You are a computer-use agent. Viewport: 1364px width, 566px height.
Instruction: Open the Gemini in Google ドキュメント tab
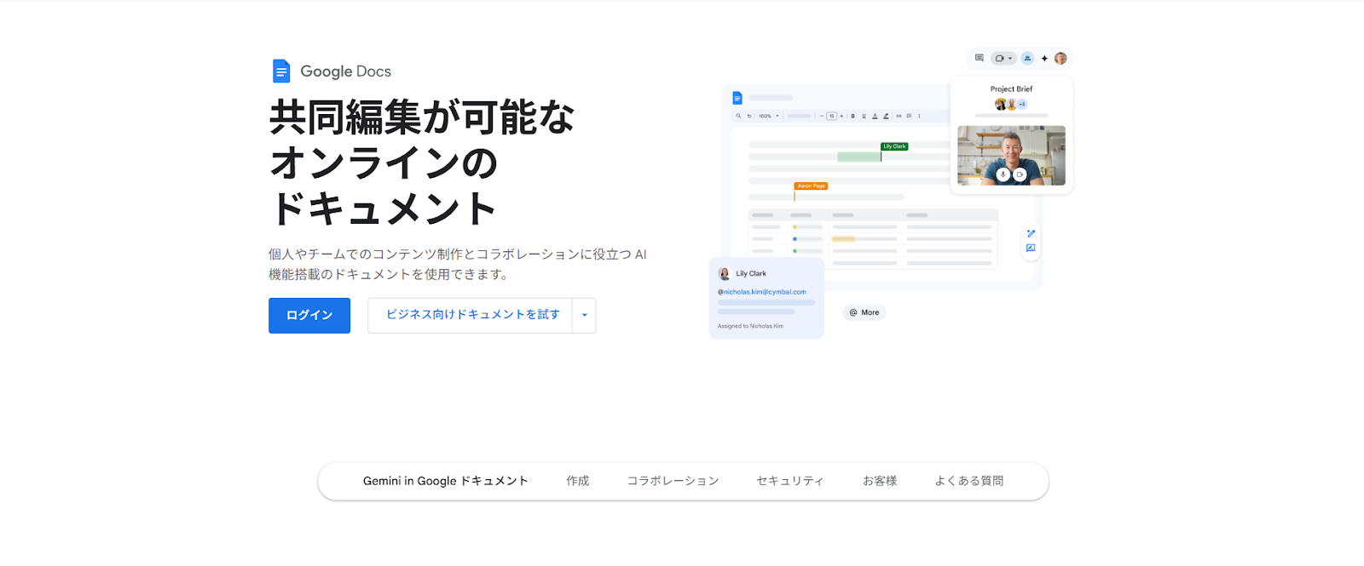pyautogui.click(x=446, y=481)
